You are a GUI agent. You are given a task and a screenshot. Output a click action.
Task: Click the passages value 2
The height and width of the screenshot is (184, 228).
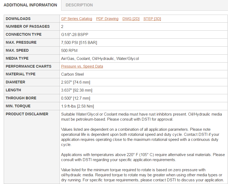coord(62,27)
